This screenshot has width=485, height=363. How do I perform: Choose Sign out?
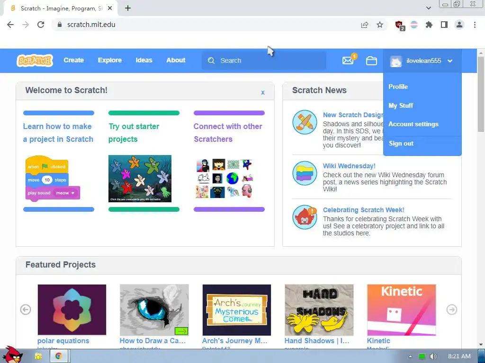pyautogui.click(x=401, y=144)
